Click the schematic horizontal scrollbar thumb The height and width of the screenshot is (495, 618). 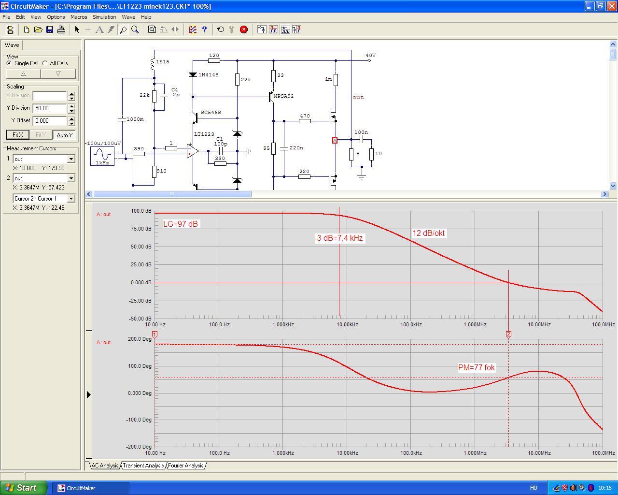pyautogui.click(x=172, y=194)
